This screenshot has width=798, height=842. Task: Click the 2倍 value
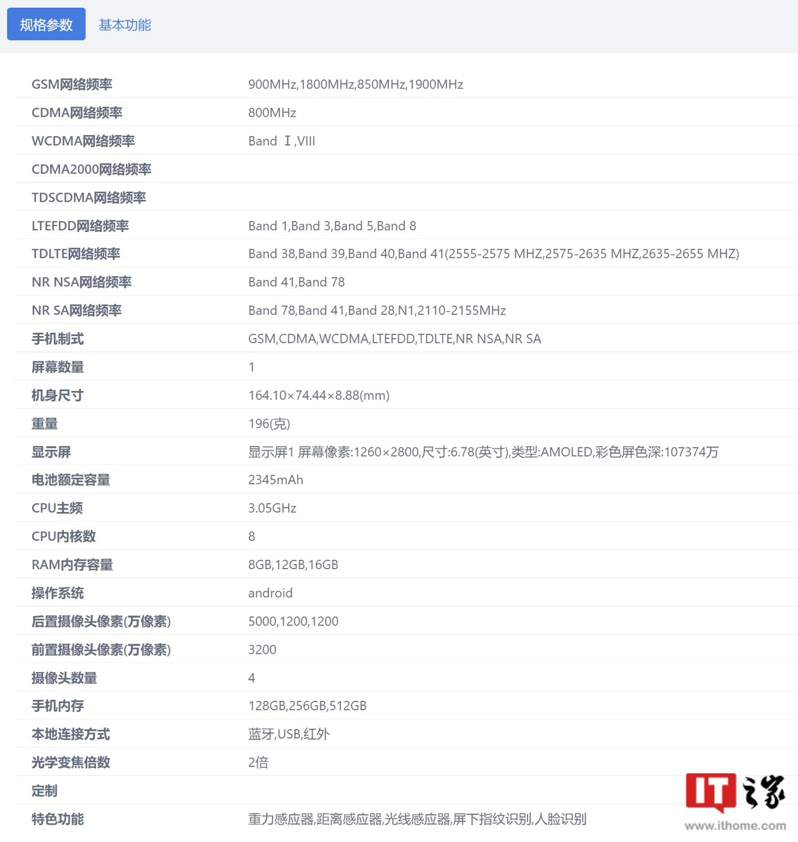click(x=258, y=762)
